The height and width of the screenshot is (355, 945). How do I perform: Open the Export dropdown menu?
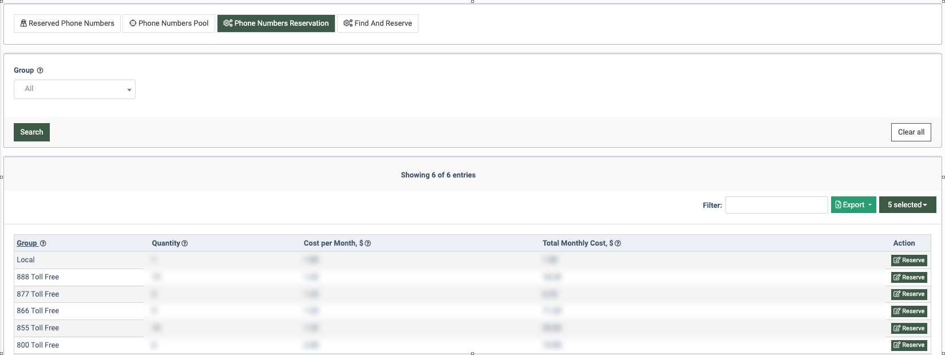click(x=853, y=205)
